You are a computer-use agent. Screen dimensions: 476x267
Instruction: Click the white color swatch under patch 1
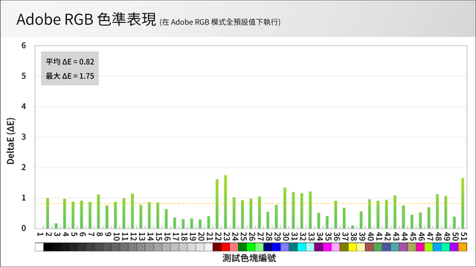pyautogui.click(x=39, y=247)
